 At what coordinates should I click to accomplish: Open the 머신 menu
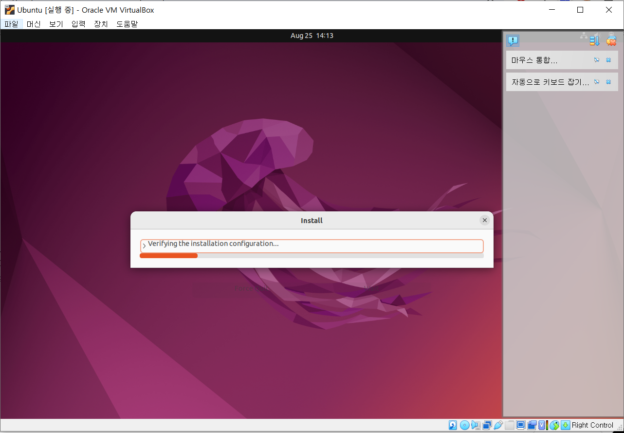pos(34,23)
